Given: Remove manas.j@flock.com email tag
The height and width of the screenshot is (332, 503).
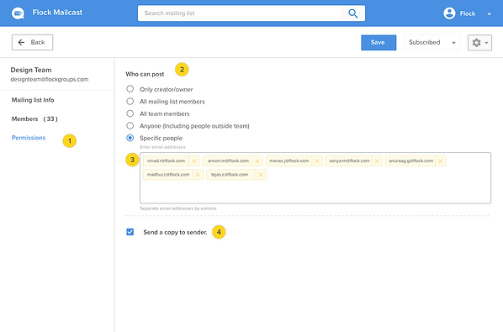Looking at the screenshot, I should 317,161.
